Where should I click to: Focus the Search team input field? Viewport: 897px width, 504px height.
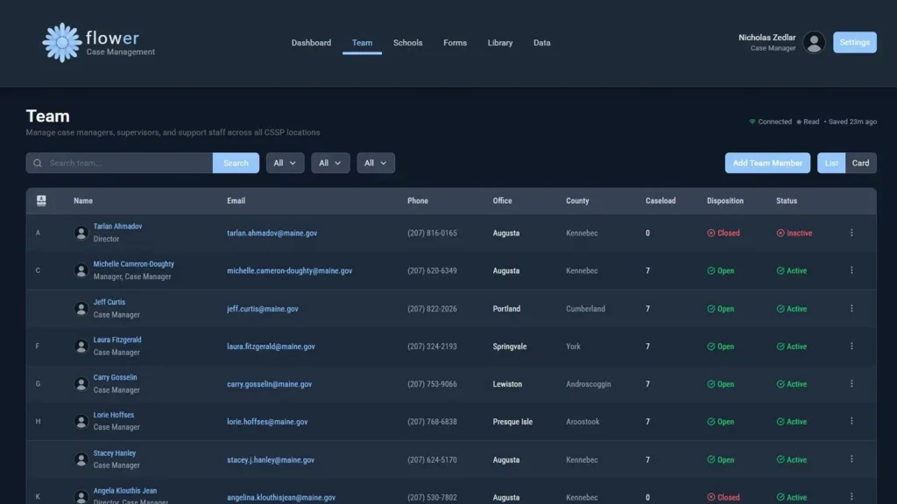pyautogui.click(x=127, y=163)
